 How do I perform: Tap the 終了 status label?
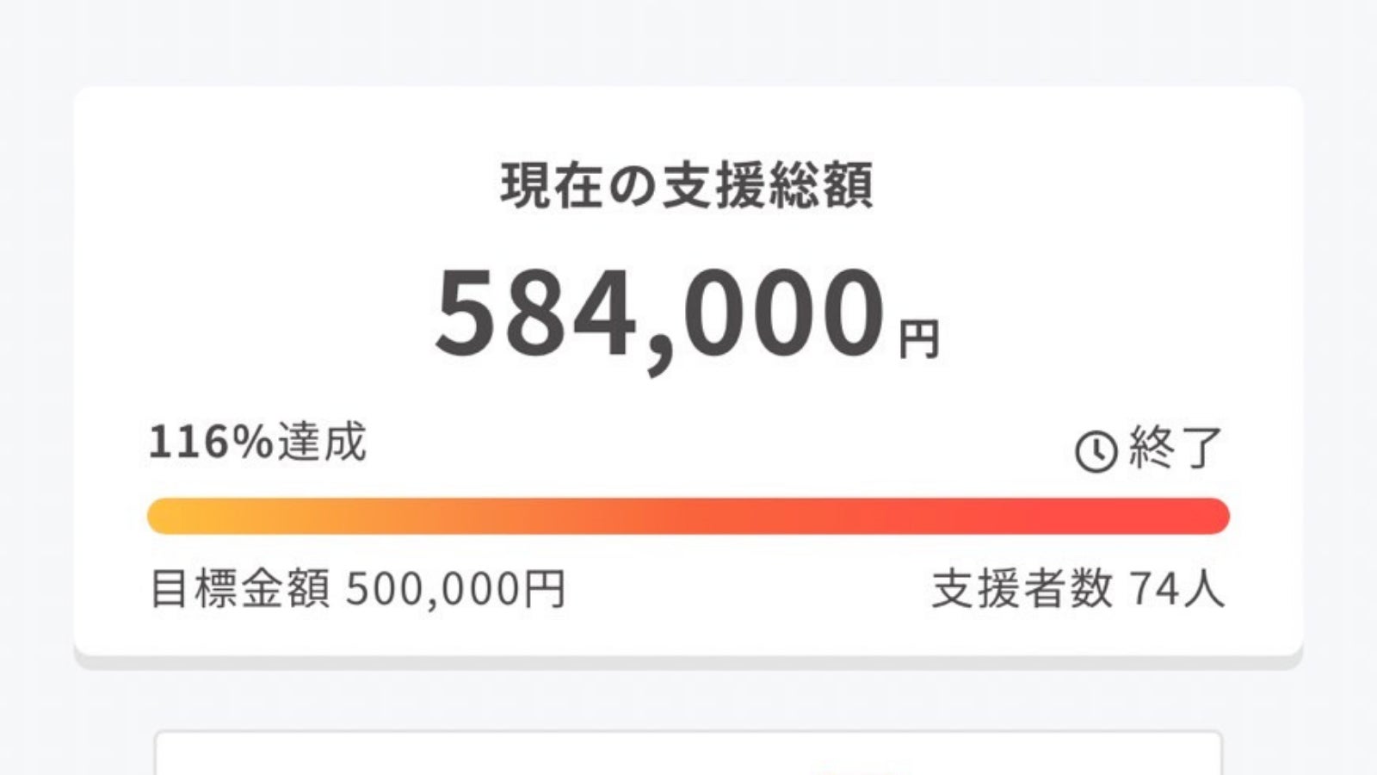click(1176, 448)
